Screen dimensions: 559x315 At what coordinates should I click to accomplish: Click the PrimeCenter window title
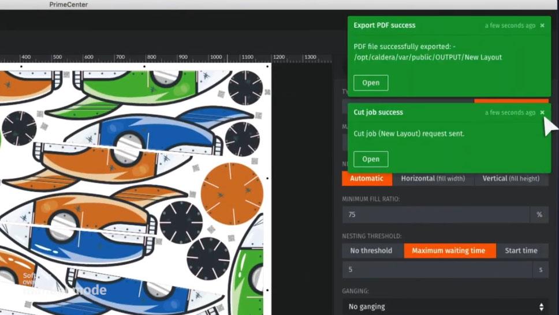[69, 5]
